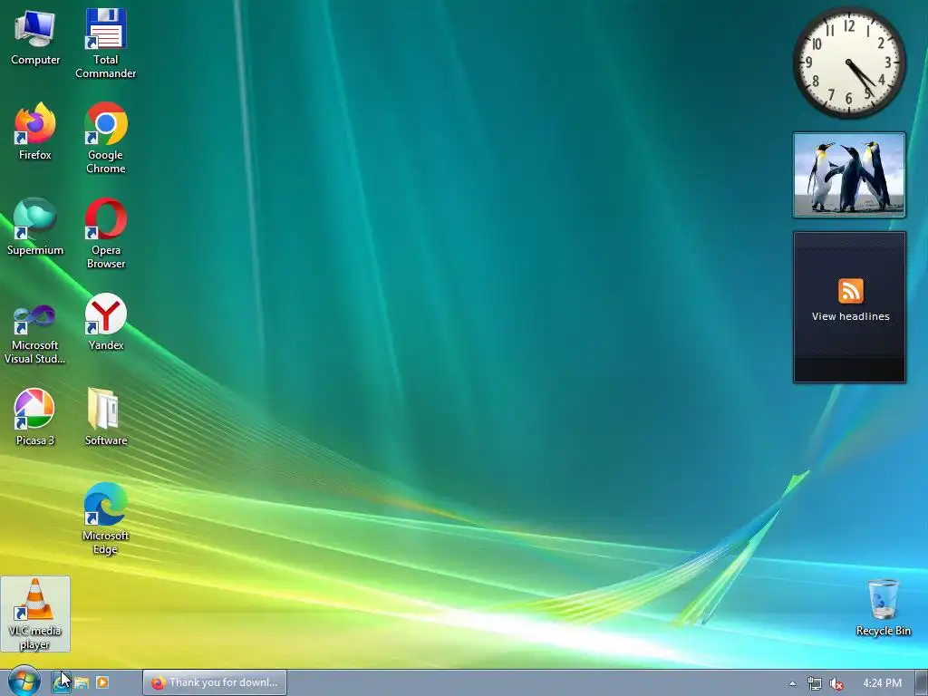Show hidden tray icons arrow
The image size is (928, 696).
(x=792, y=683)
